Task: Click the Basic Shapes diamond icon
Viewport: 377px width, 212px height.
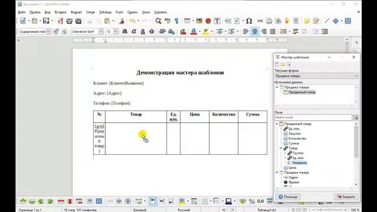Action: (336, 21)
